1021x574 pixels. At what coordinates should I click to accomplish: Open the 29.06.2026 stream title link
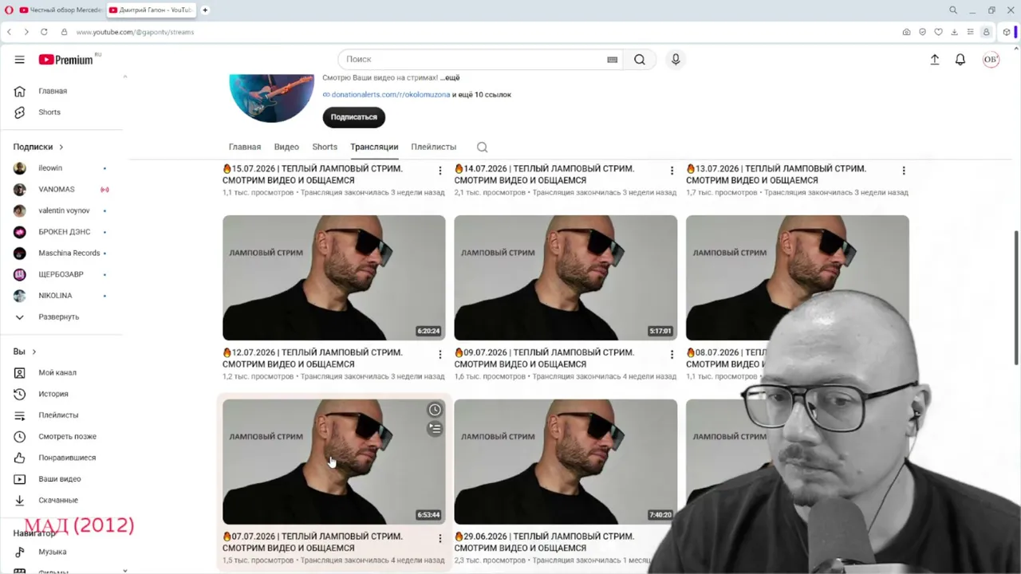tap(544, 542)
